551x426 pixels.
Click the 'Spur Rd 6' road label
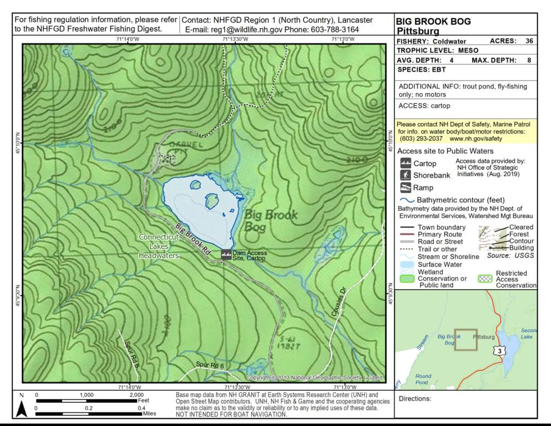pyautogui.click(x=210, y=365)
